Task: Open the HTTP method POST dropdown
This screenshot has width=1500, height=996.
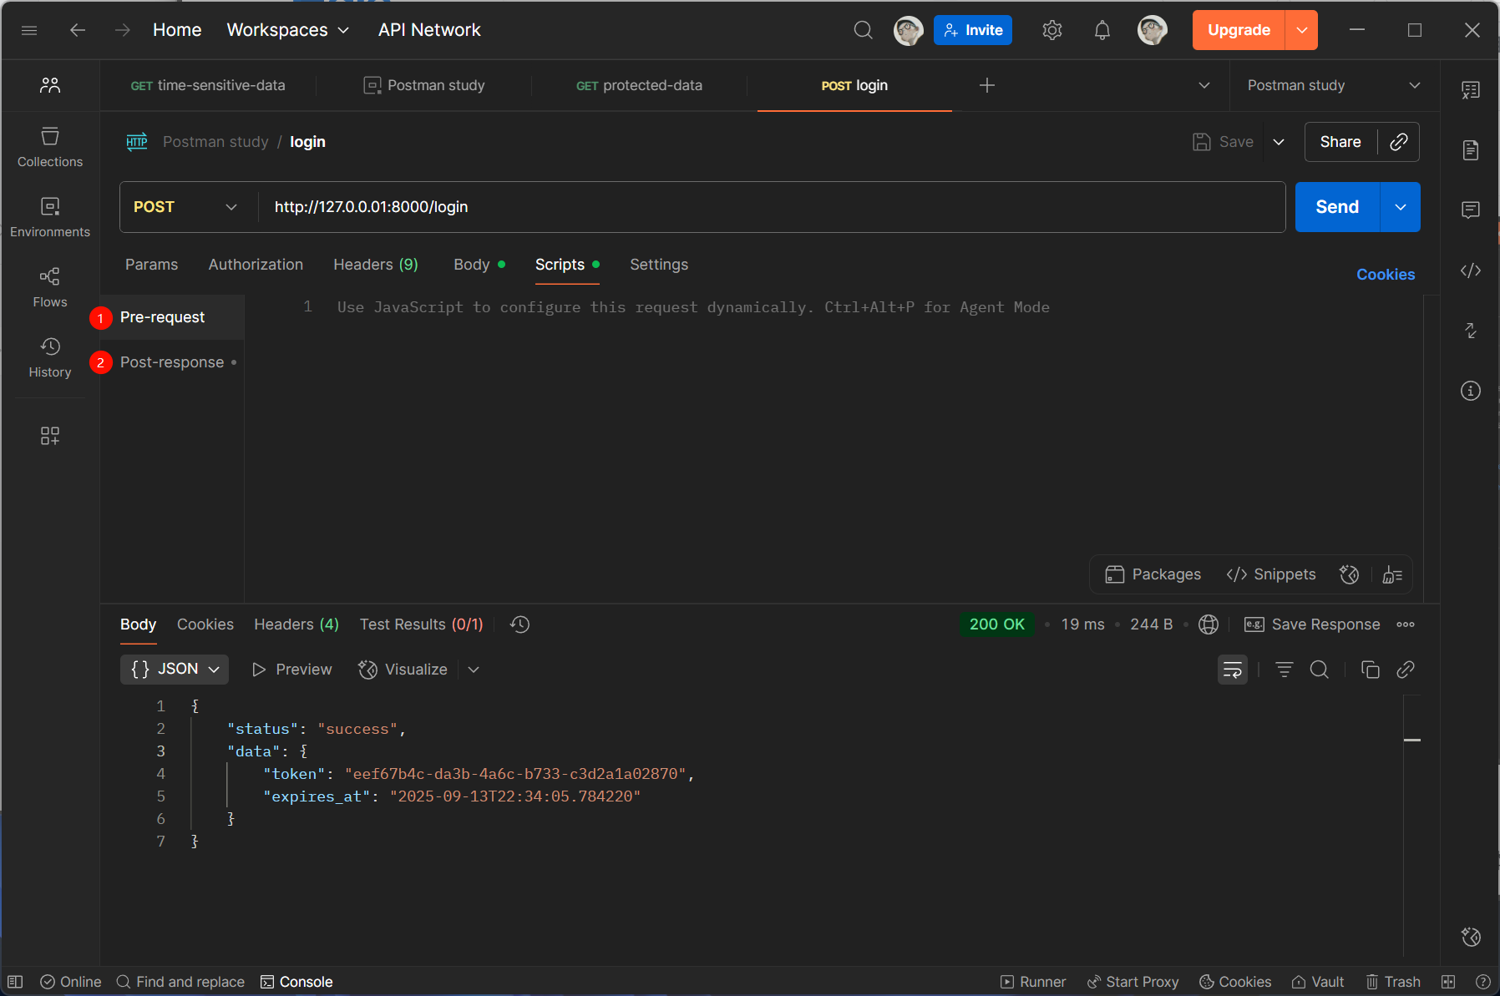Action: coord(185,207)
